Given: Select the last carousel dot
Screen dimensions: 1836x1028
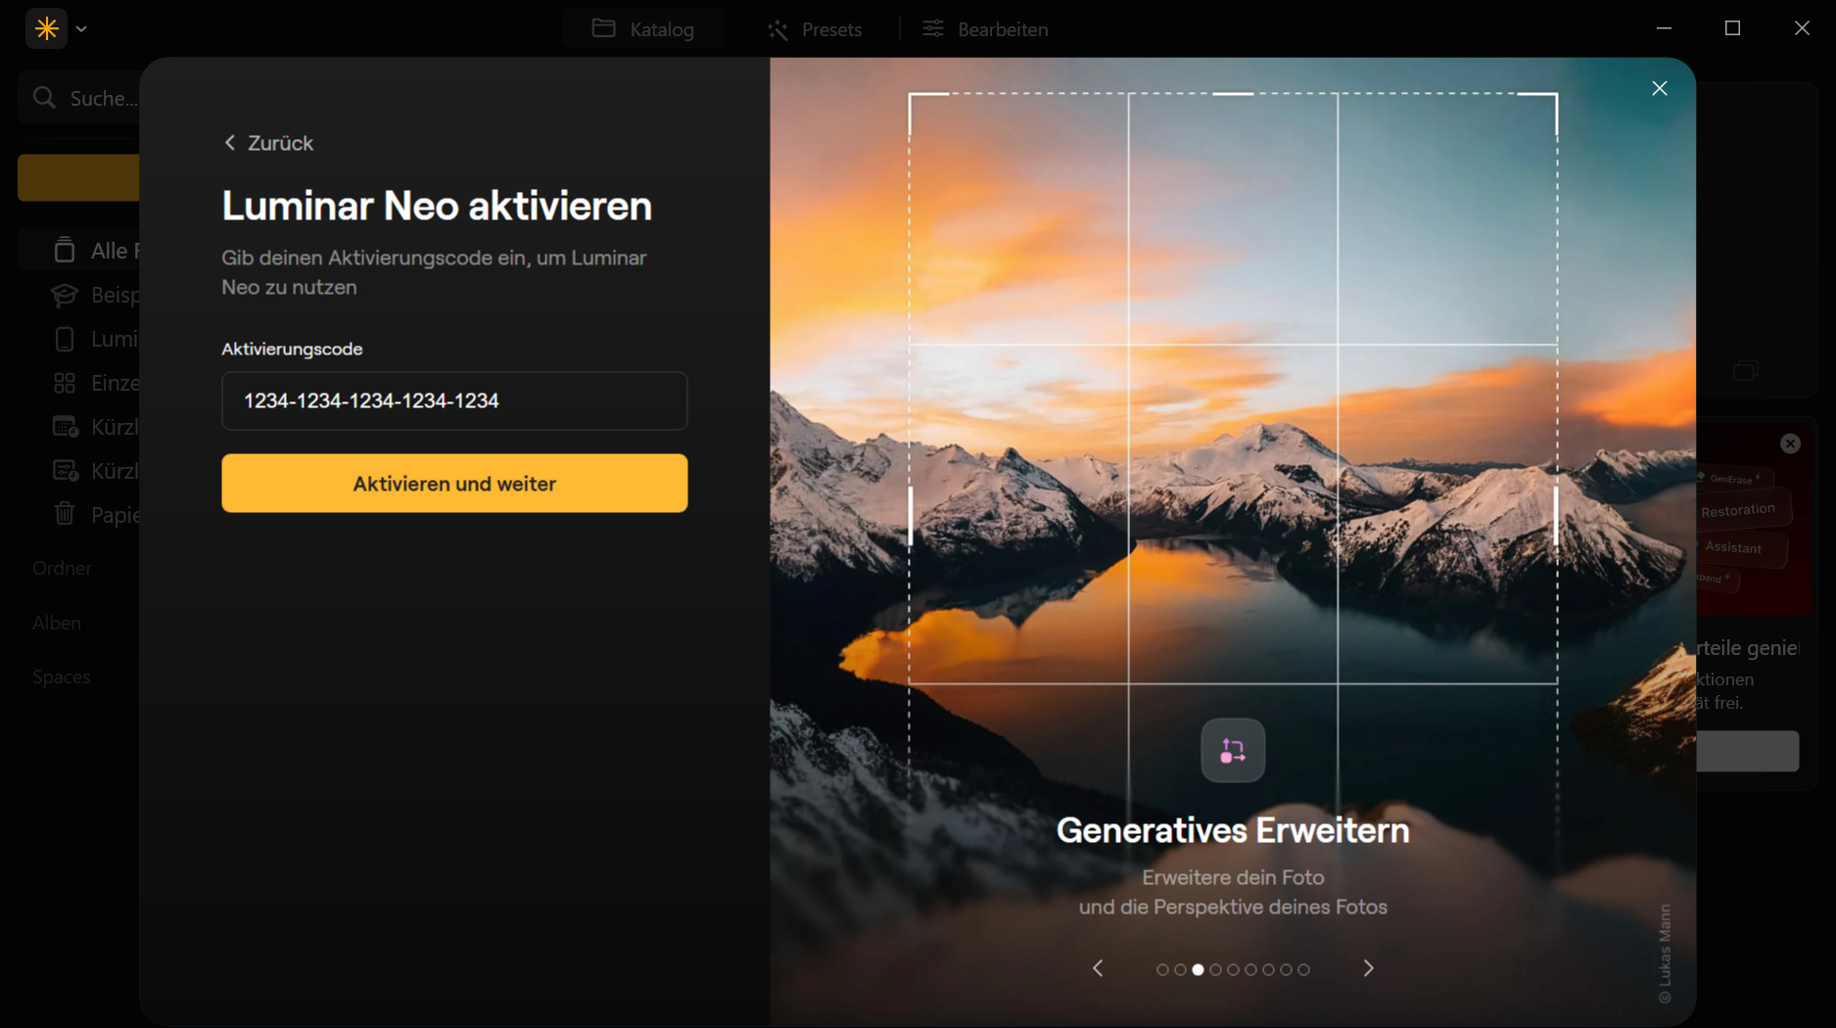Looking at the screenshot, I should coord(1303,969).
